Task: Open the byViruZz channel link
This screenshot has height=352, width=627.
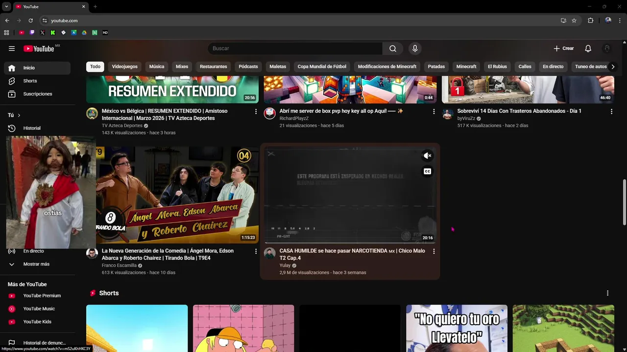Action: pos(466,118)
